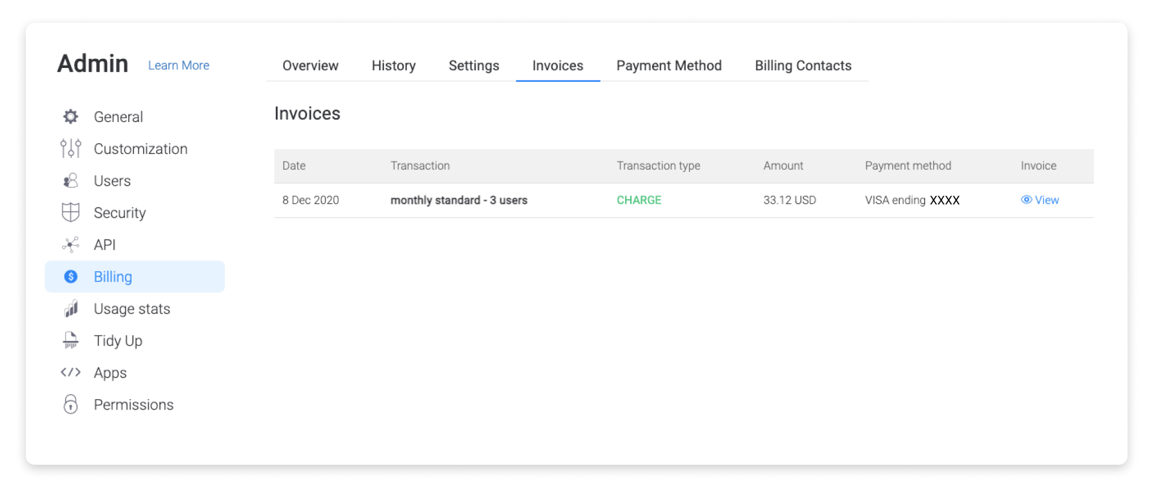
Task: Click the Billing dollar coin icon
Action: (x=71, y=277)
